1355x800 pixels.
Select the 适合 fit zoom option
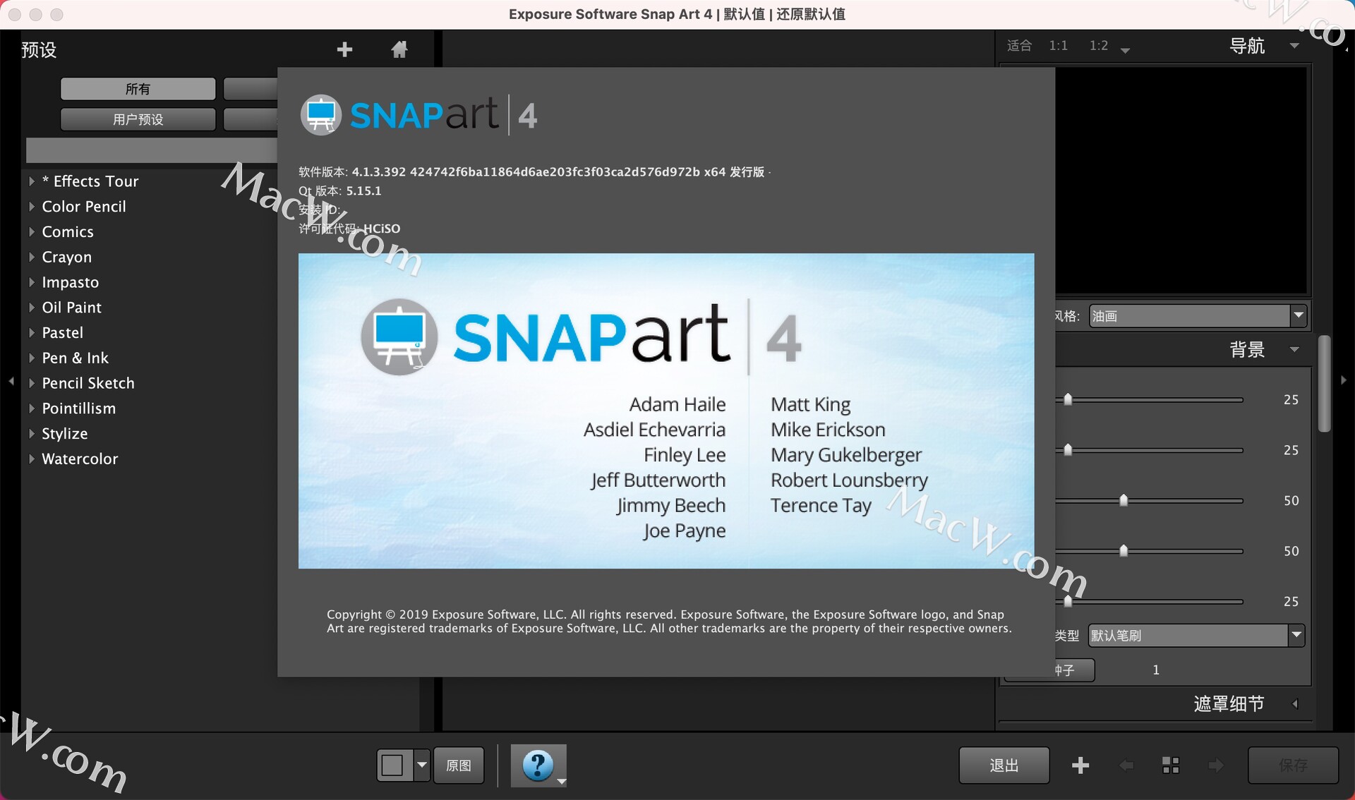click(x=1019, y=46)
